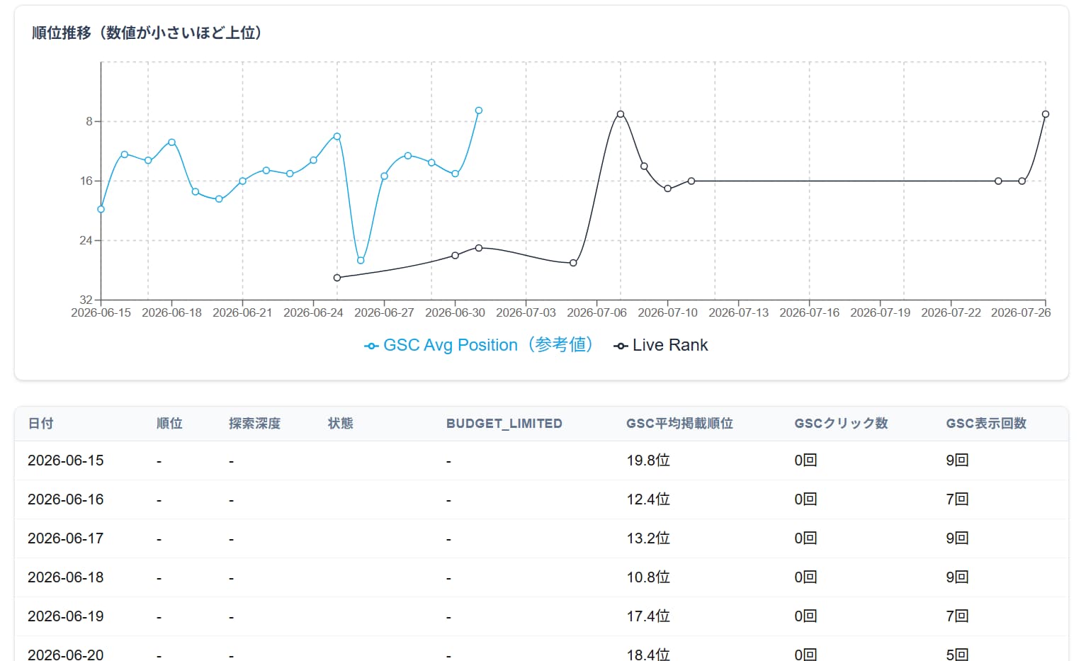Viewport: 1086px width, 661px height.
Task: Select the Live Rank peak point near 2026-07-06
Action: (621, 114)
